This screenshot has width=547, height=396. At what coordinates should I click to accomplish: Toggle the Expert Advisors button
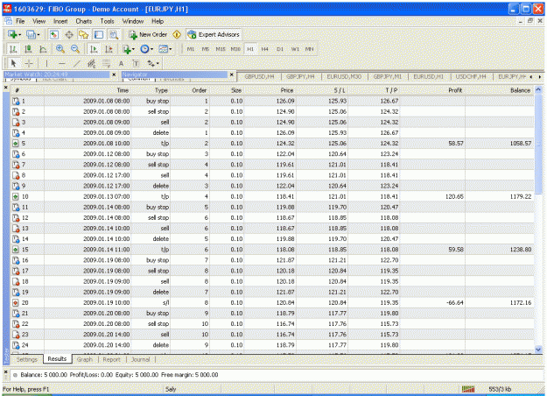click(x=214, y=34)
